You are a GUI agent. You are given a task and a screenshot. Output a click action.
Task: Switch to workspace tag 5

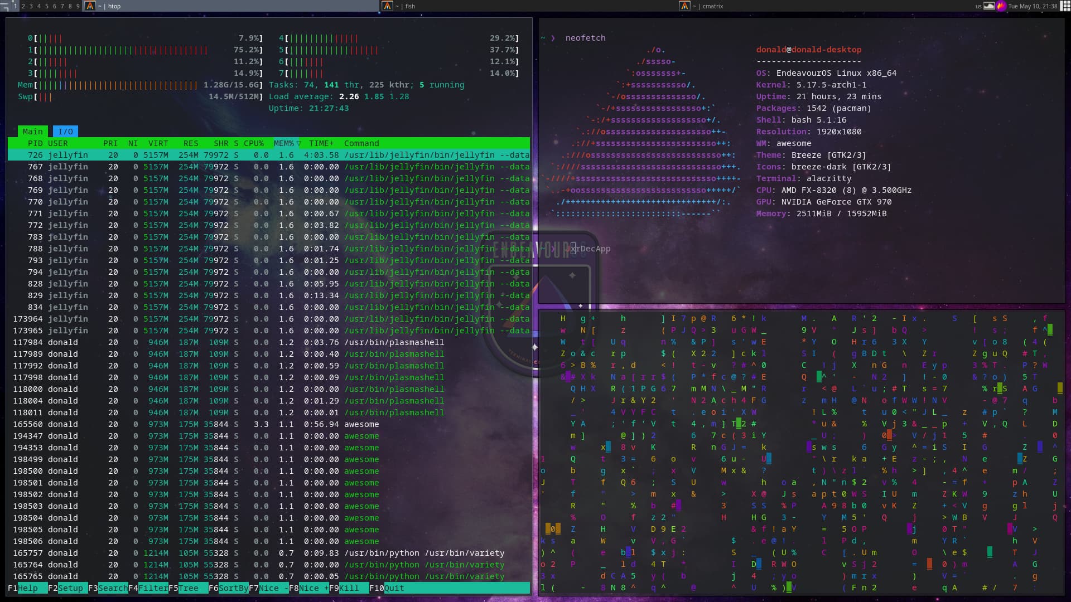(46, 6)
